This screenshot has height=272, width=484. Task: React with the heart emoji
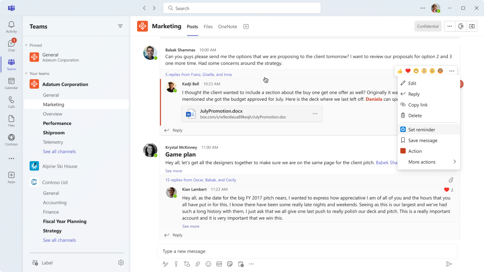tap(408, 71)
